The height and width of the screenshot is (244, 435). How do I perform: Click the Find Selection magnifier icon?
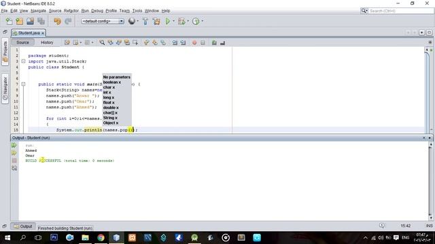pos(102,43)
